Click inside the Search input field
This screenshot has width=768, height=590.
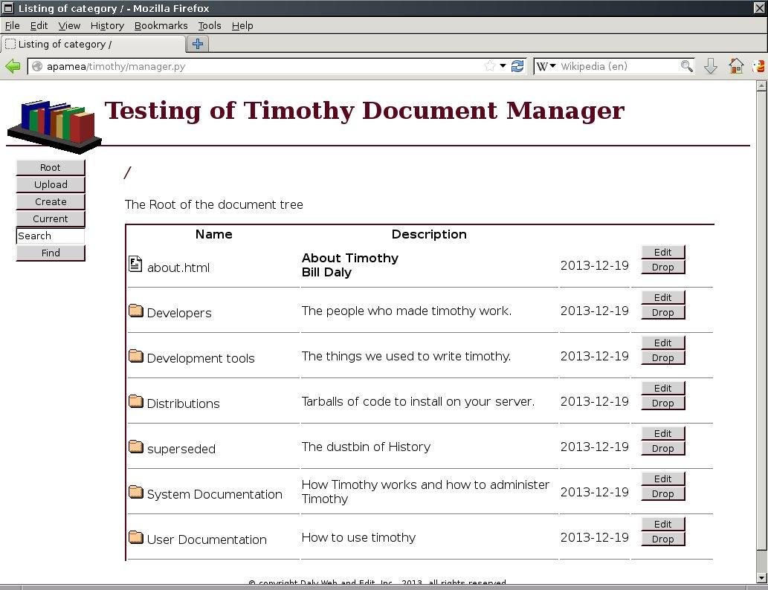(x=50, y=236)
